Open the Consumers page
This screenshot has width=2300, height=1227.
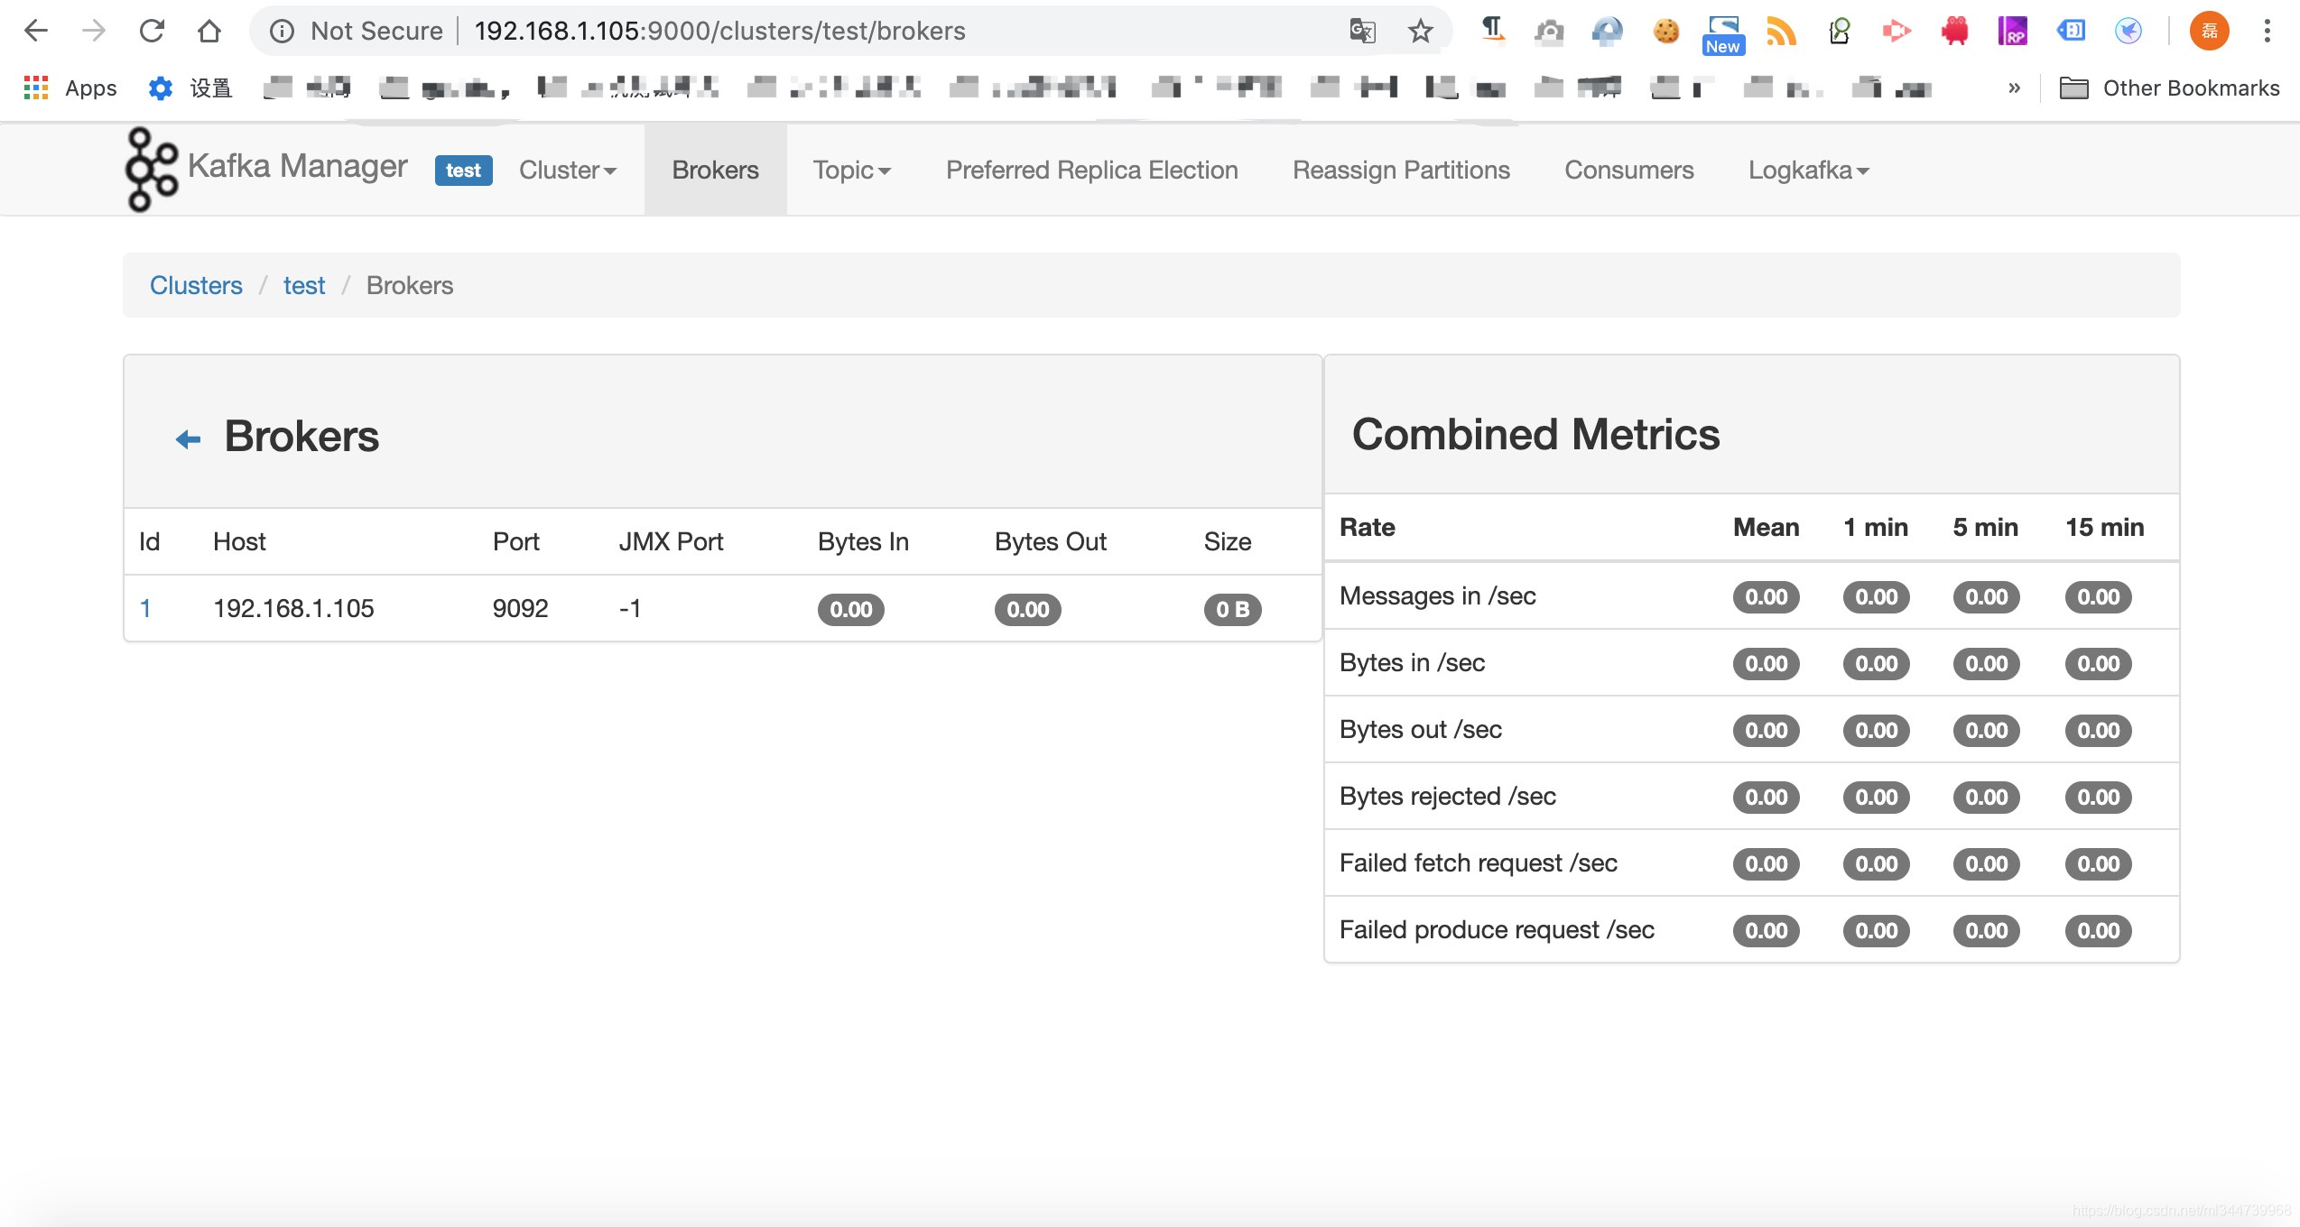point(1628,170)
